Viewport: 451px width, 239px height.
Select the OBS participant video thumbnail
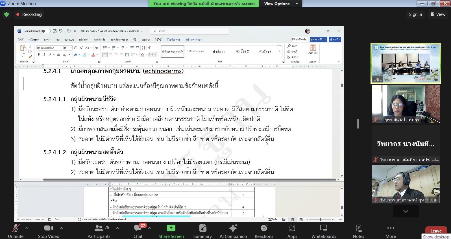coord(406,63)
